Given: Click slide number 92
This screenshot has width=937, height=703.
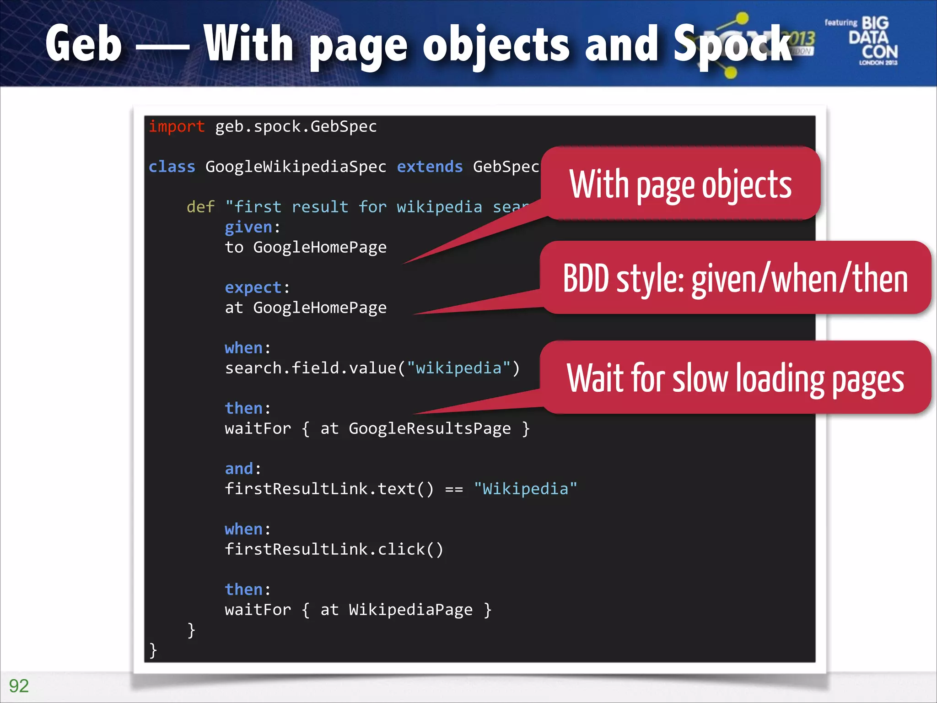Looking at the screenshot, I should 19,686.
